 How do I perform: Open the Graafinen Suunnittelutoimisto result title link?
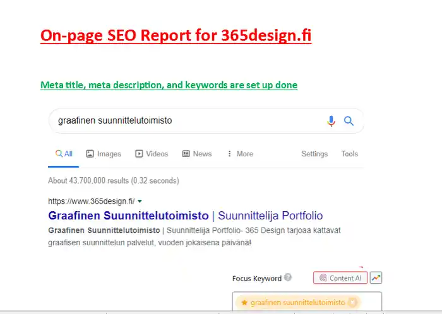point(186,216)
